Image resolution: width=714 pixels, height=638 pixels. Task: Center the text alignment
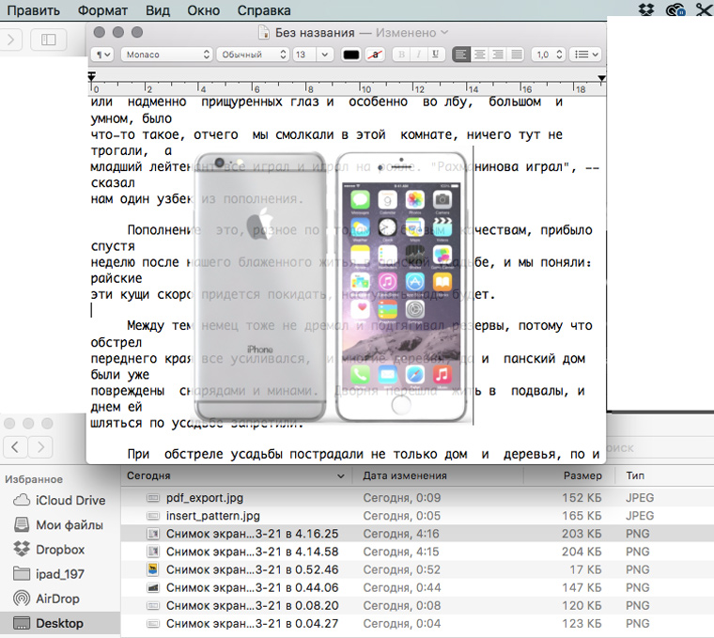tap(479, 55)
